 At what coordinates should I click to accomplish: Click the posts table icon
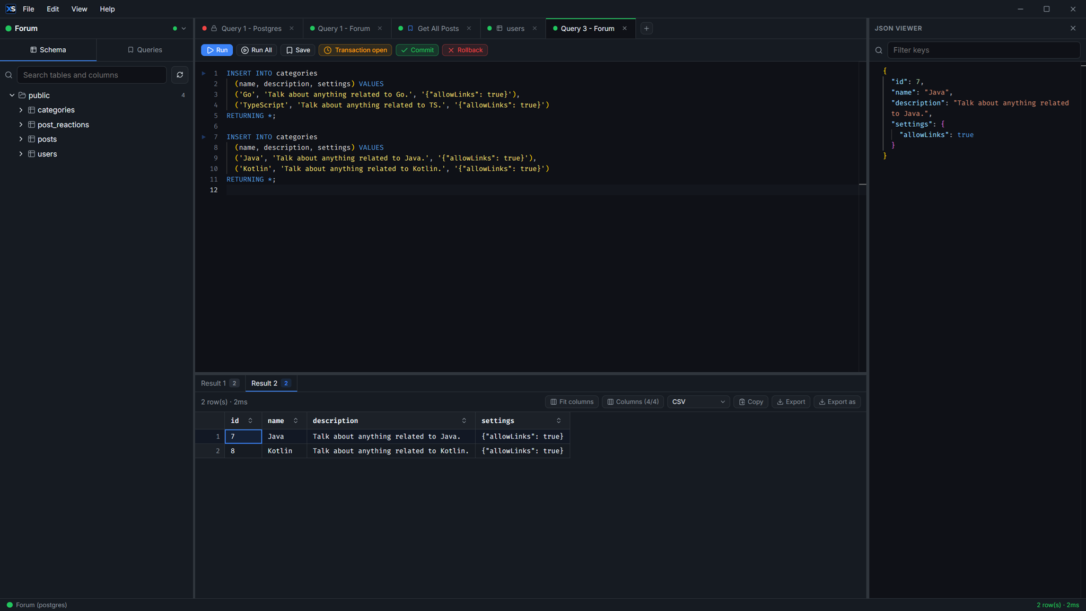point(31,139)
